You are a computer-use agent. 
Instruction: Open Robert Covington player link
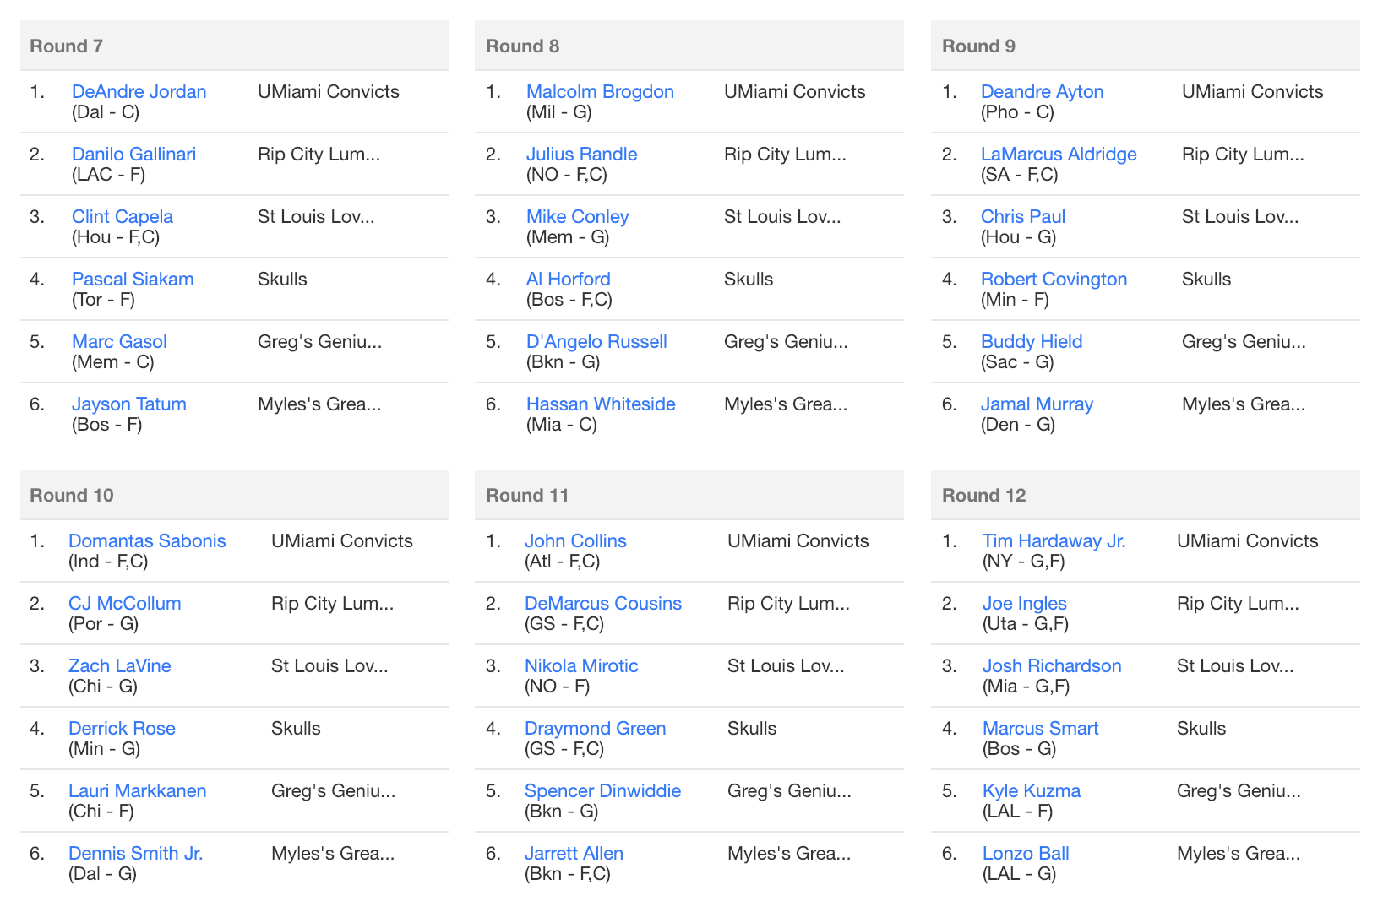click(x=1054, y=279)
